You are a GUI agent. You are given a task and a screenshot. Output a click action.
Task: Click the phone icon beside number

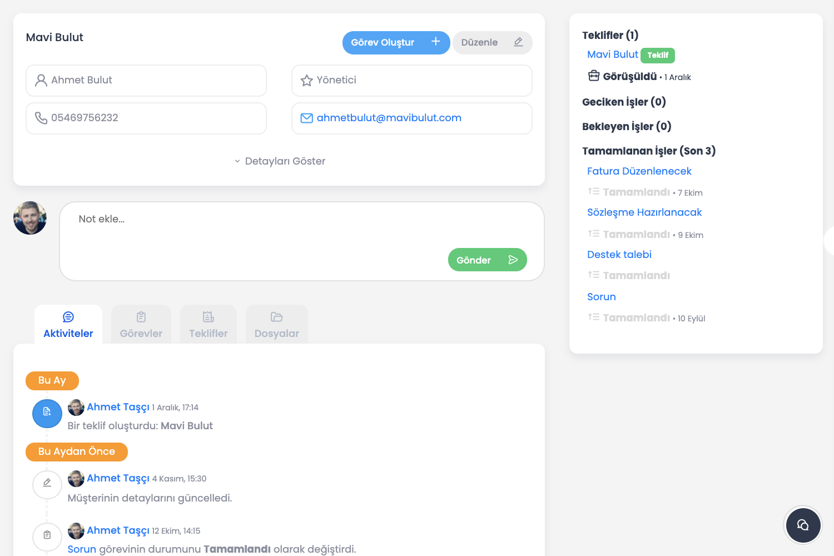tap(41, 118)
